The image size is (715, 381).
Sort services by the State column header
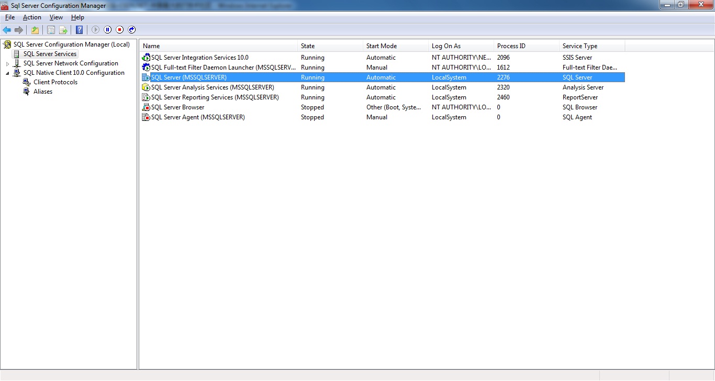click(330, 46)
